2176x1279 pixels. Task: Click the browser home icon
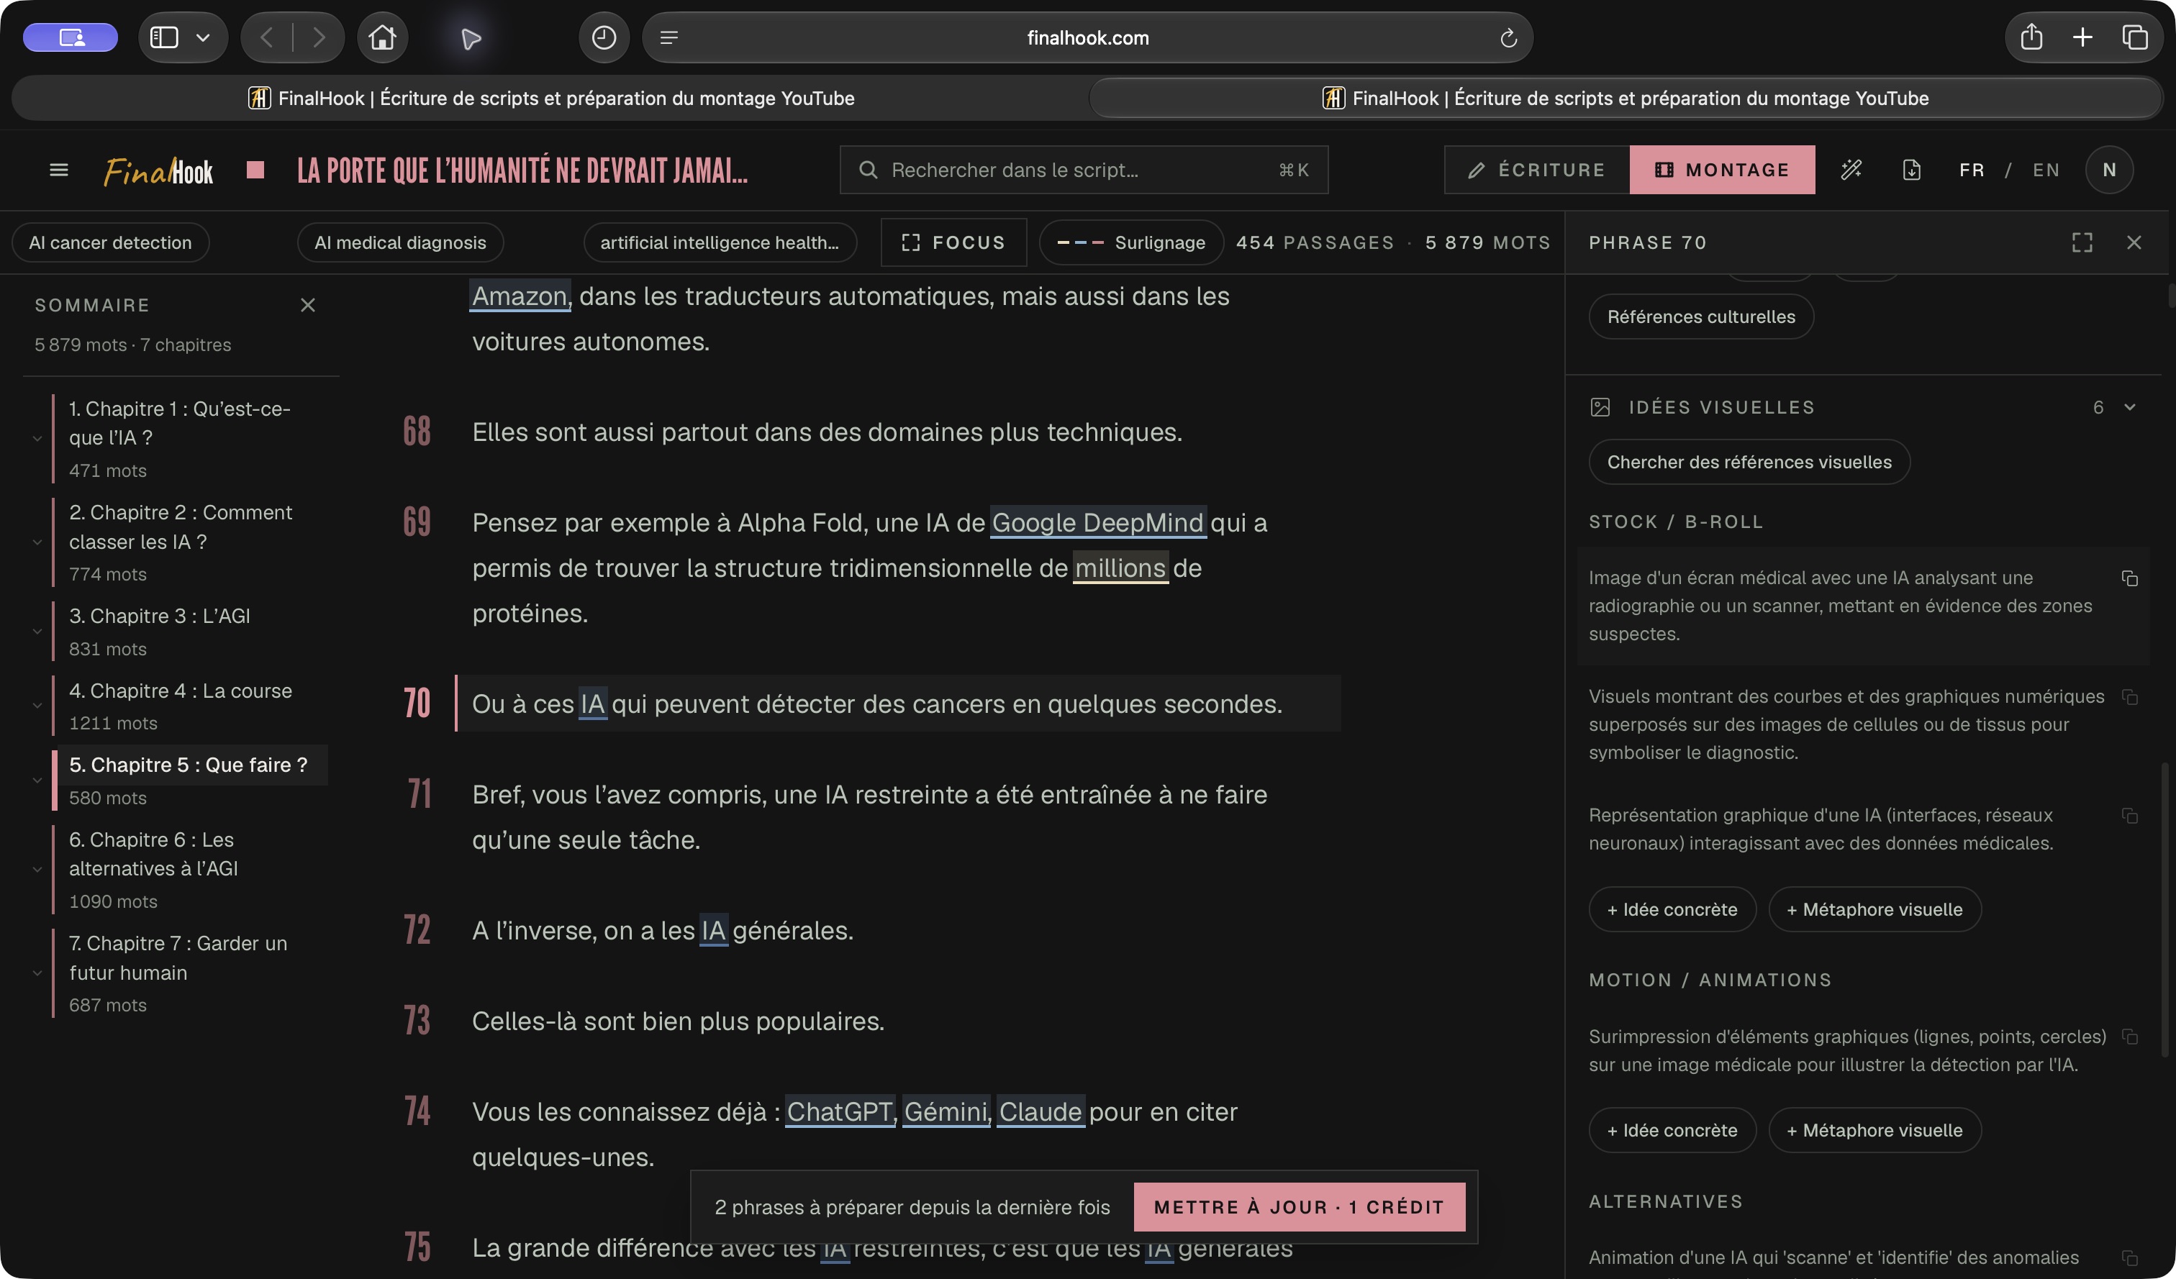(x=383, y=38)
